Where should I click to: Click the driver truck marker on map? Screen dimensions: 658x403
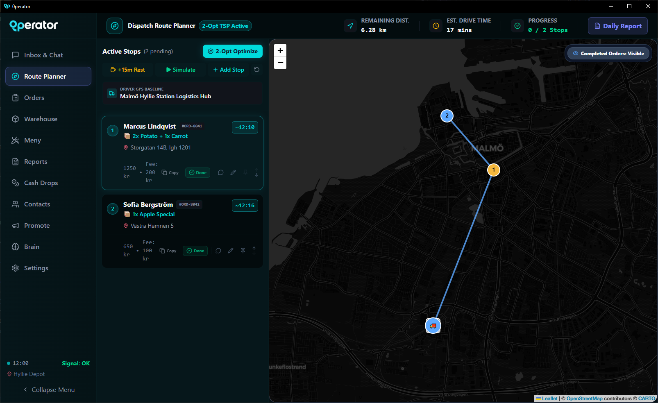point(433,326)
